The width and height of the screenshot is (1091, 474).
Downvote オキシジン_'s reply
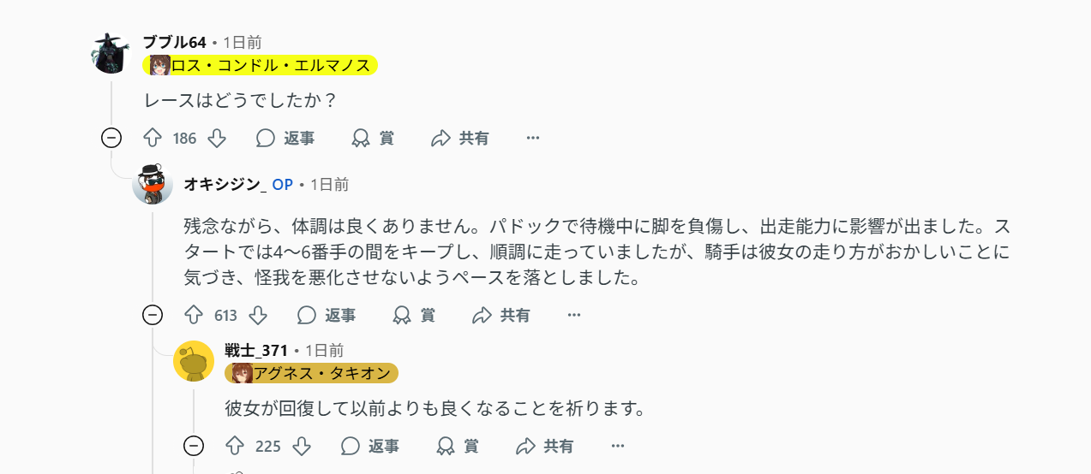point(258,316)
